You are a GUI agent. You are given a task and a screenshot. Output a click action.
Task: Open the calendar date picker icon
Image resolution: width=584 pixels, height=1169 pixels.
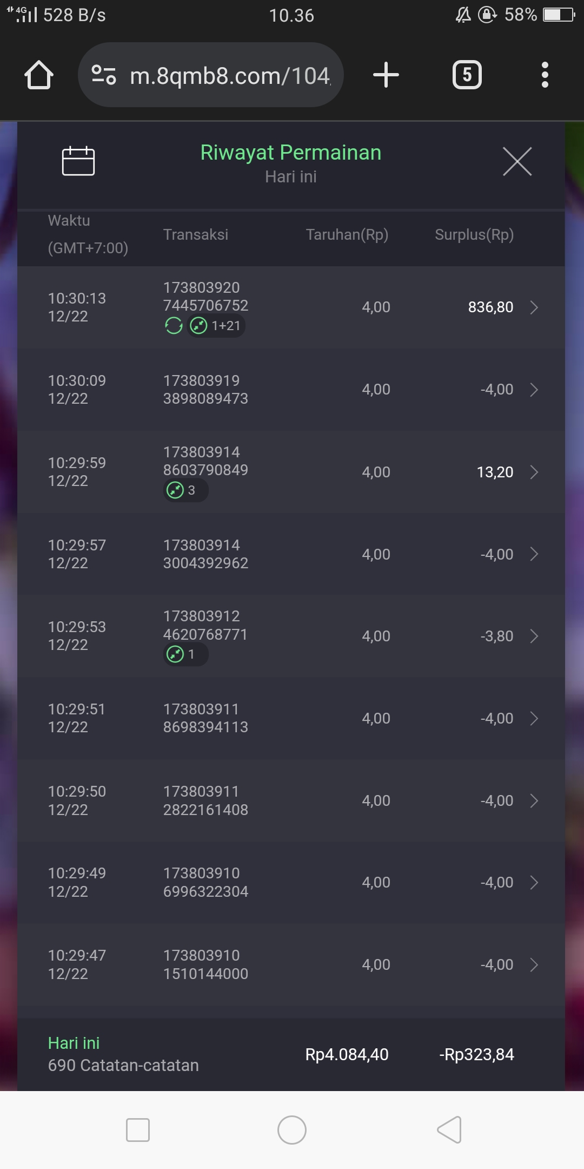78,161
